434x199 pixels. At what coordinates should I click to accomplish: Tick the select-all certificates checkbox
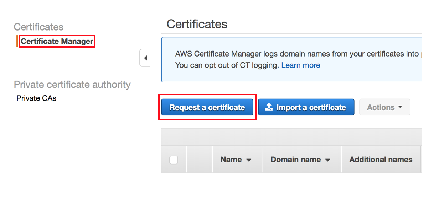(174, 160)
